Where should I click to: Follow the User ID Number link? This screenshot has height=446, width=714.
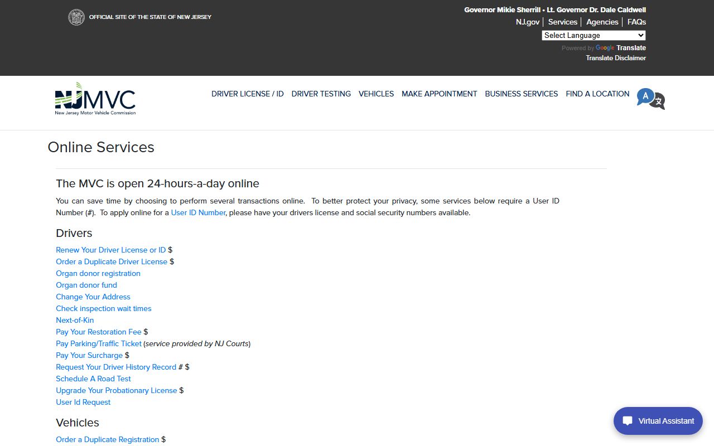click(198, 212)
